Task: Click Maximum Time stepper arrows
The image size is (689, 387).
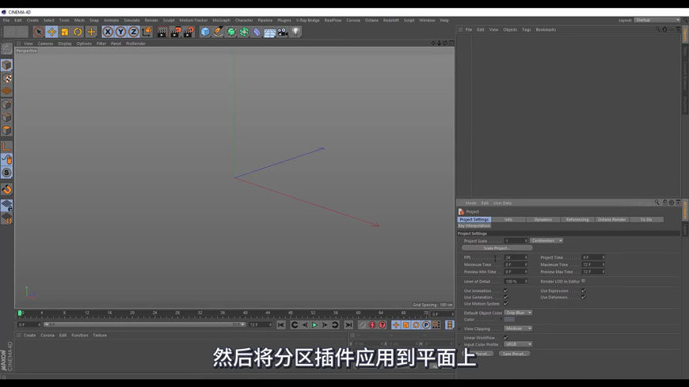Action: click(x=603, y=264)
